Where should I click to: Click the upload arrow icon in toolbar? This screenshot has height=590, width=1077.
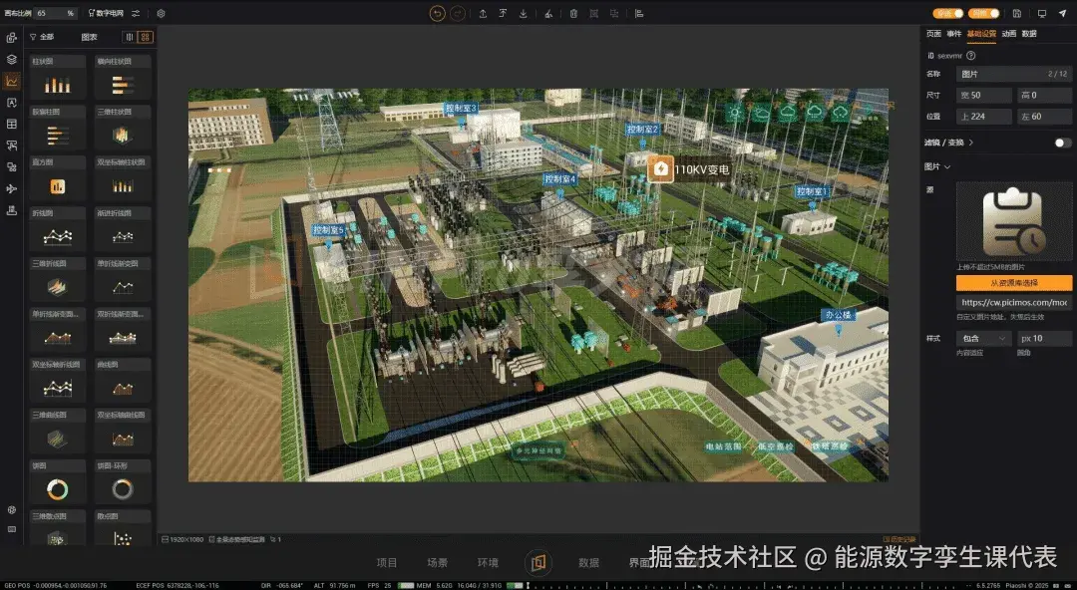tap(483, 13)
